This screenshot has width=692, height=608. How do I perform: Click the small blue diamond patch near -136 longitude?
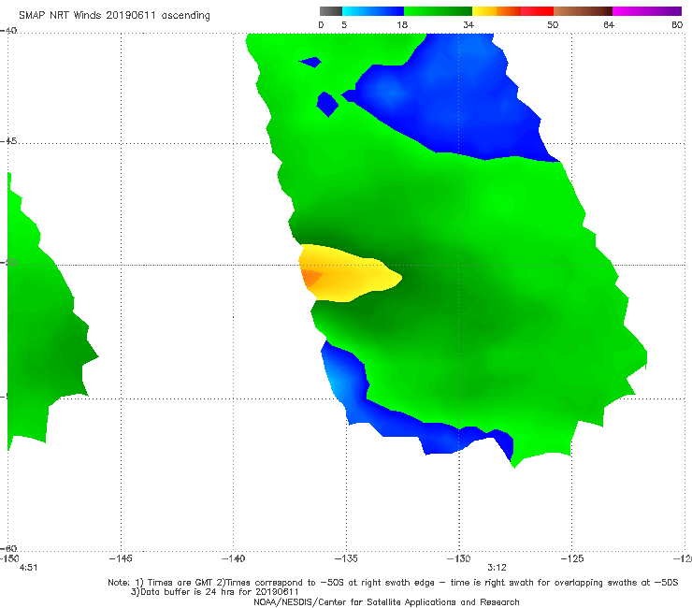[x=327, y=104]
